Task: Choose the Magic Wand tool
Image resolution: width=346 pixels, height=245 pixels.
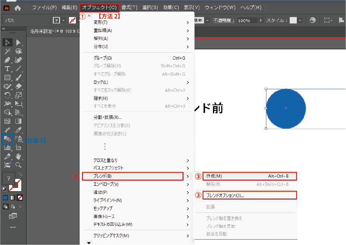Action: point(7,51)
